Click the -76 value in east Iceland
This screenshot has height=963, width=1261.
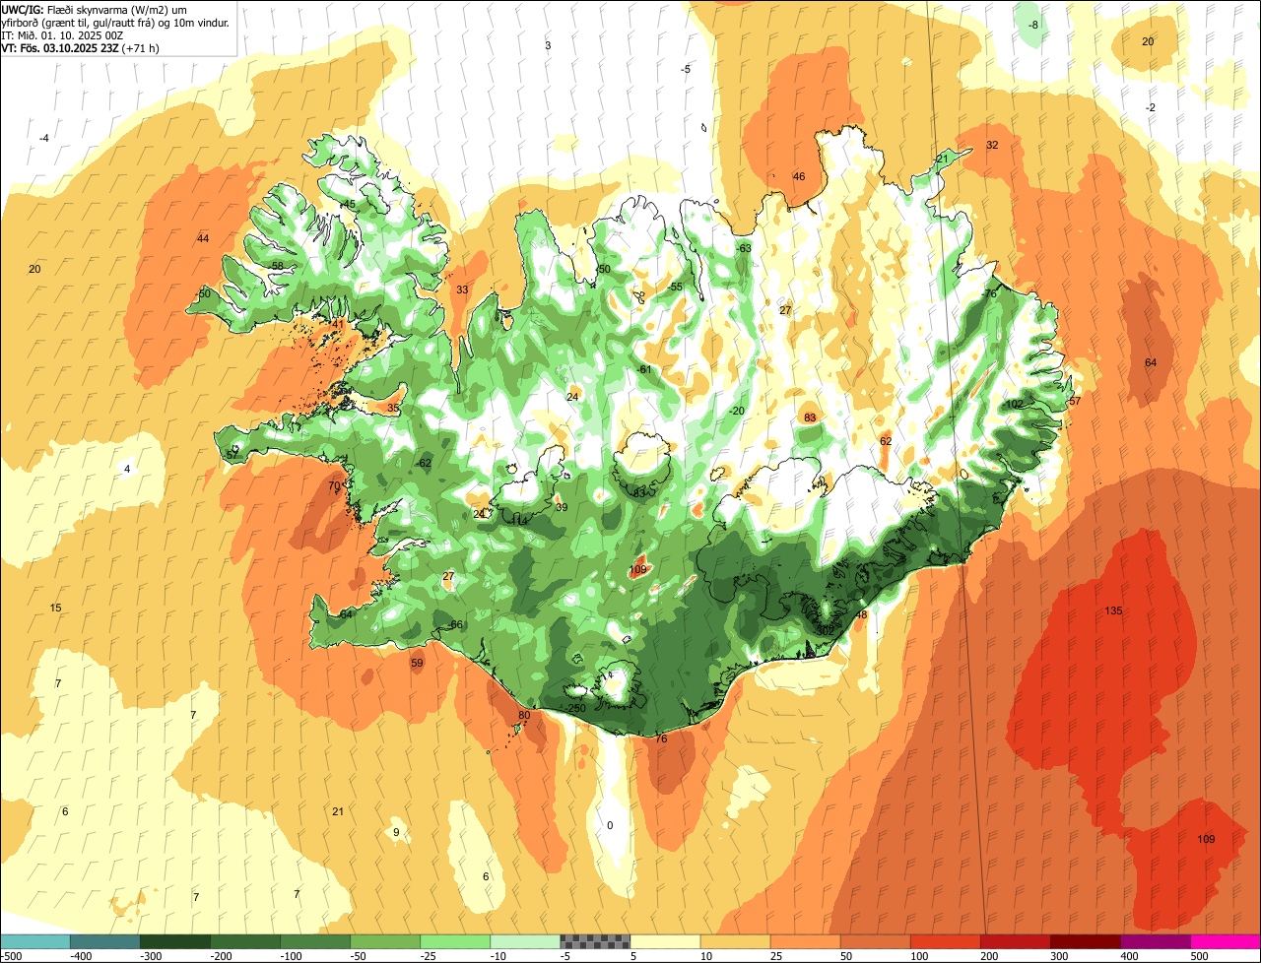point(989,293)
